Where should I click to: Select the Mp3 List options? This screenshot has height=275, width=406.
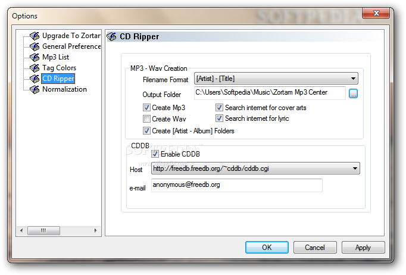pyautogui.click(x=56, y=57)
